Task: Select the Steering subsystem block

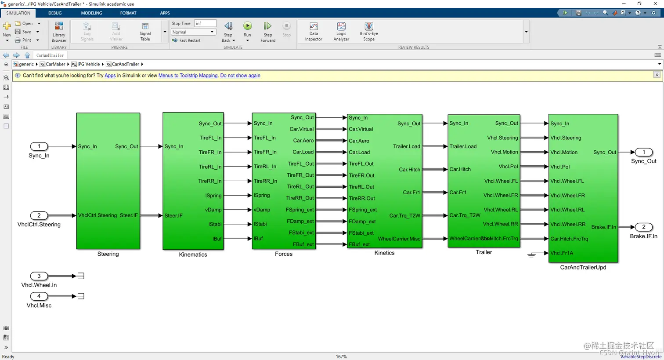Action: 108,181
